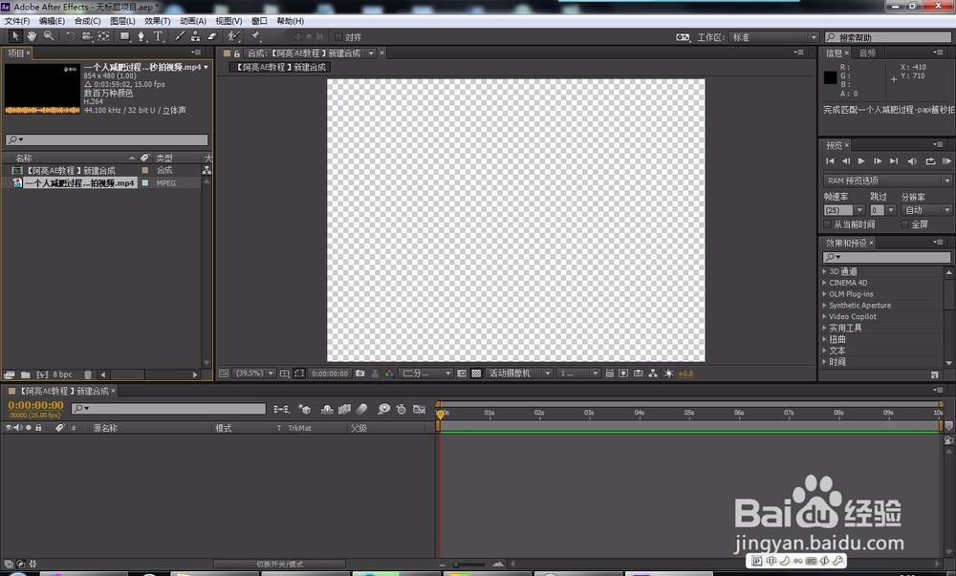
Task: Toggle the preview mute audio speaker
Action: [912, 161]
